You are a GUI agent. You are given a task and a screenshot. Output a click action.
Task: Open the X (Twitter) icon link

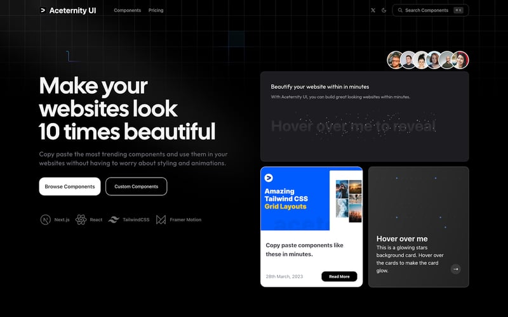coord(373,10)
